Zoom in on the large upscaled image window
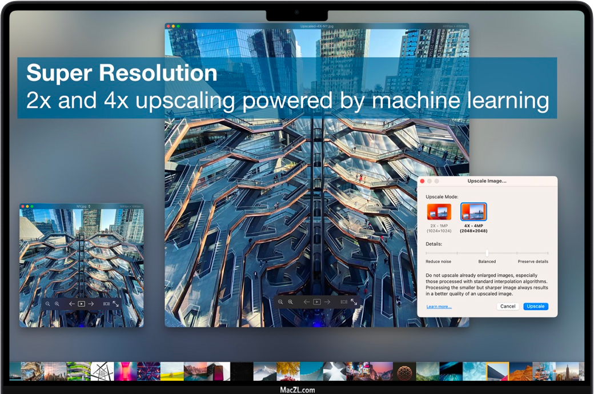 tap(290, 302)
